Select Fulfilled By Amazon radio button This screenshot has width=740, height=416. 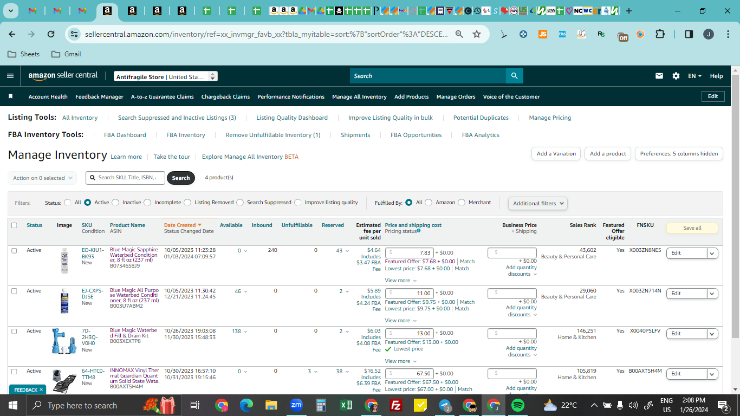point(429,203)
